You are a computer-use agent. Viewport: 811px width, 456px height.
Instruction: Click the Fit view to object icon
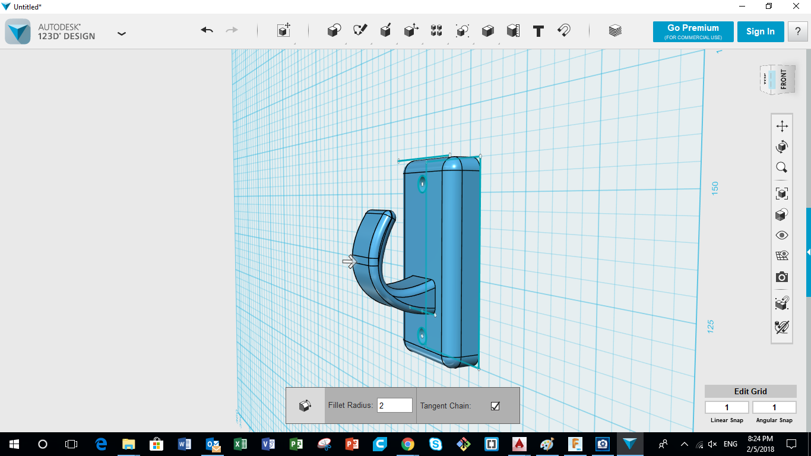point(782,193)
